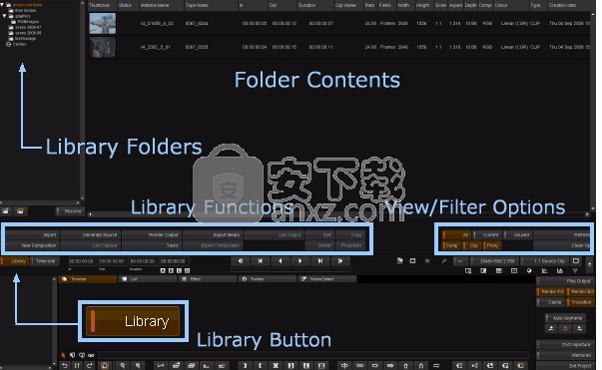Viewport: 602px width, 370px height.
Task: Click New Composition
Action: pyautogui.click(x=32, y=245)
